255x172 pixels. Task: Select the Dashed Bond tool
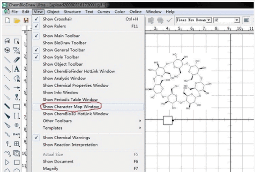coord(7,78)
